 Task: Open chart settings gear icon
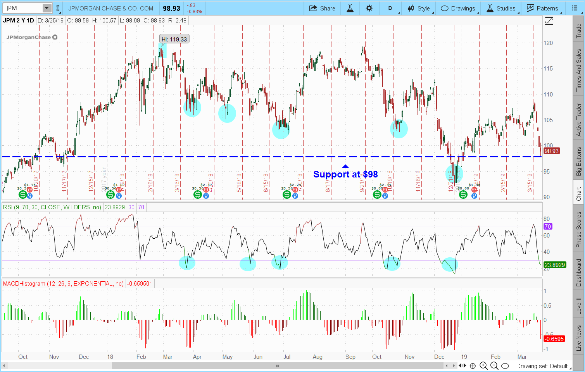point(369,8)
